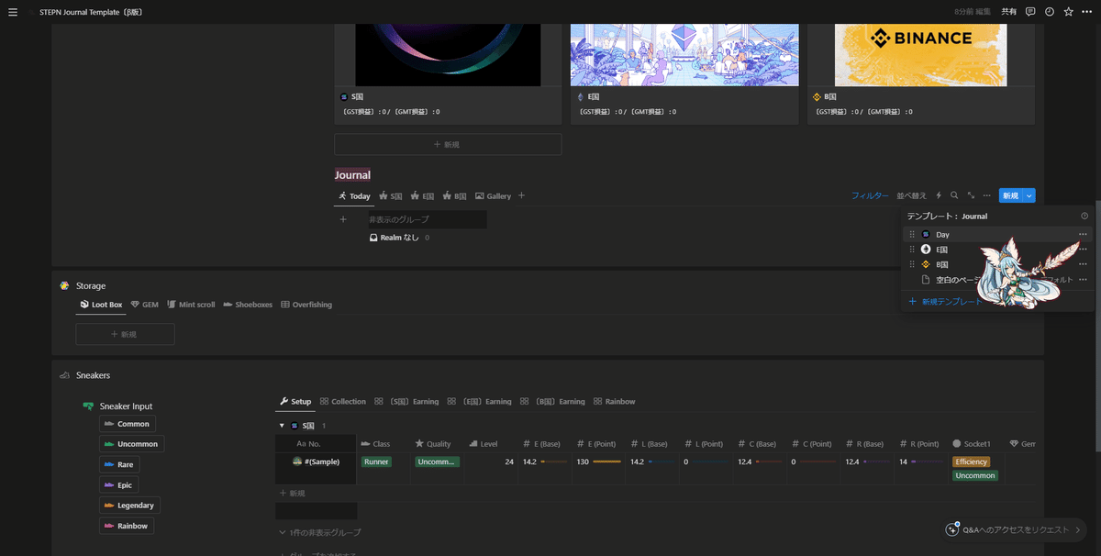Add new item in Loot Box storage
The image size is (1101, 556).
(125, 334)
